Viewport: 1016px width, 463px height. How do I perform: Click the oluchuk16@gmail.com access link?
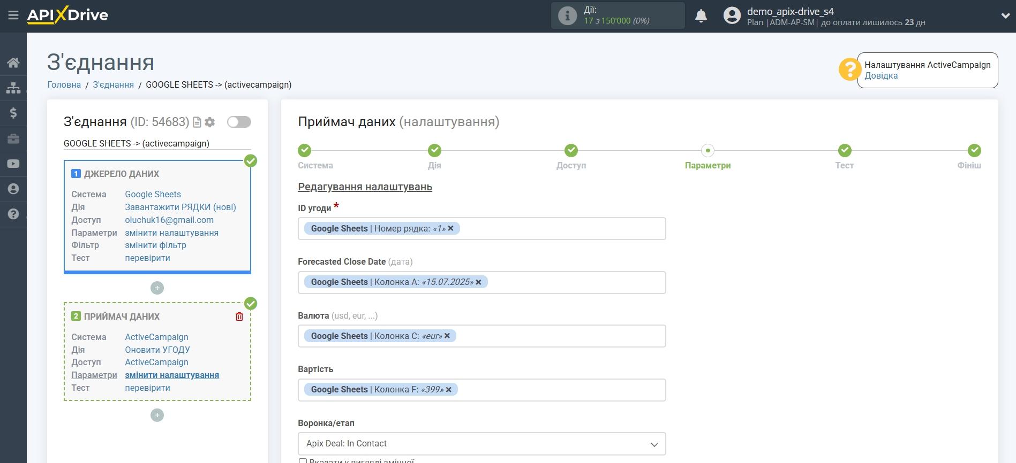(x=169, y=220)
